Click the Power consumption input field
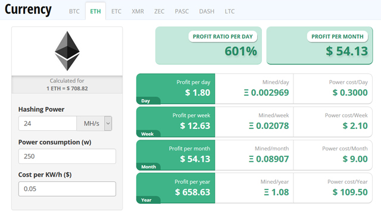 click(67, 156)
